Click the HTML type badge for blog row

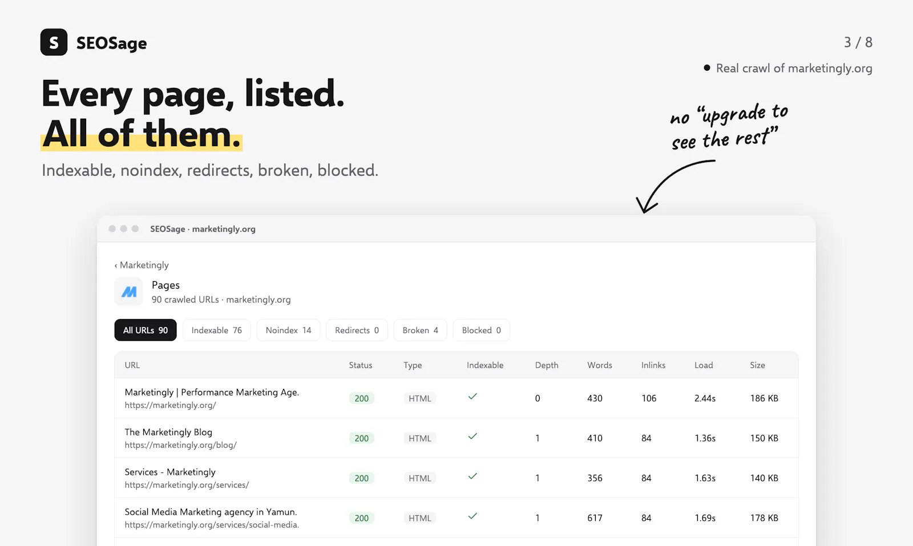coord(420,438)
